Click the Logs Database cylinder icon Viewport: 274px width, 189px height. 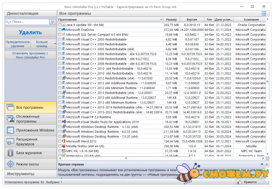(10, 153)
